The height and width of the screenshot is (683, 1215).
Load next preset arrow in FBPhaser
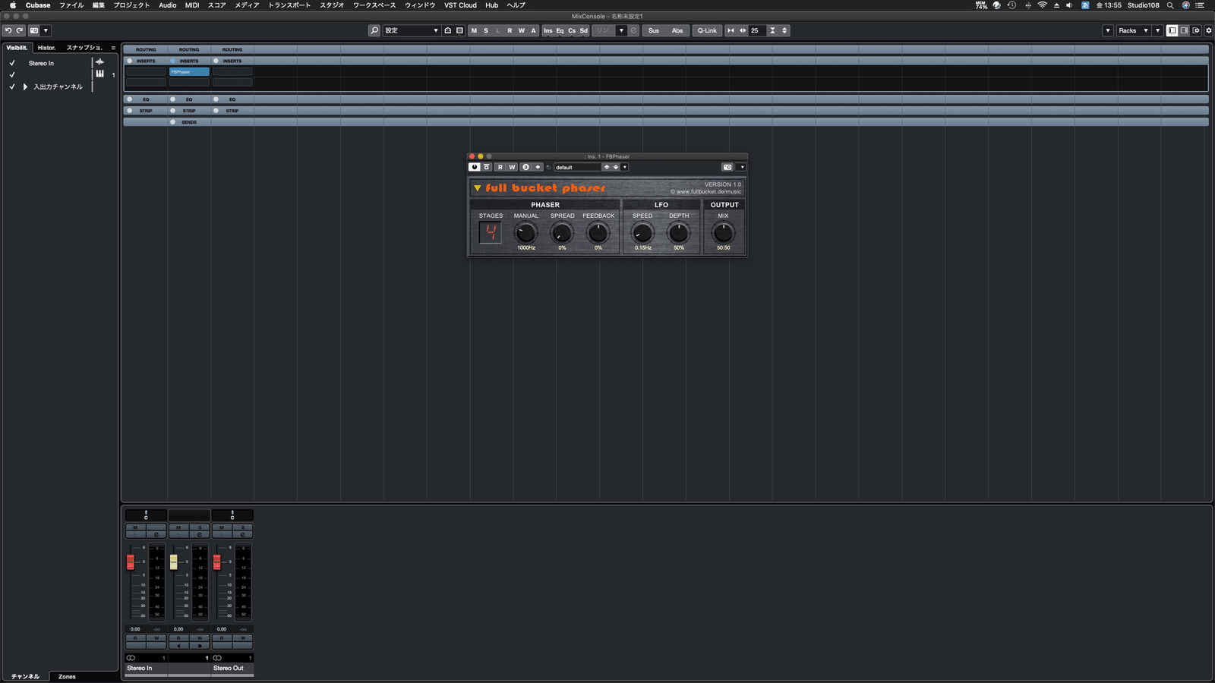tap(616, 167)
